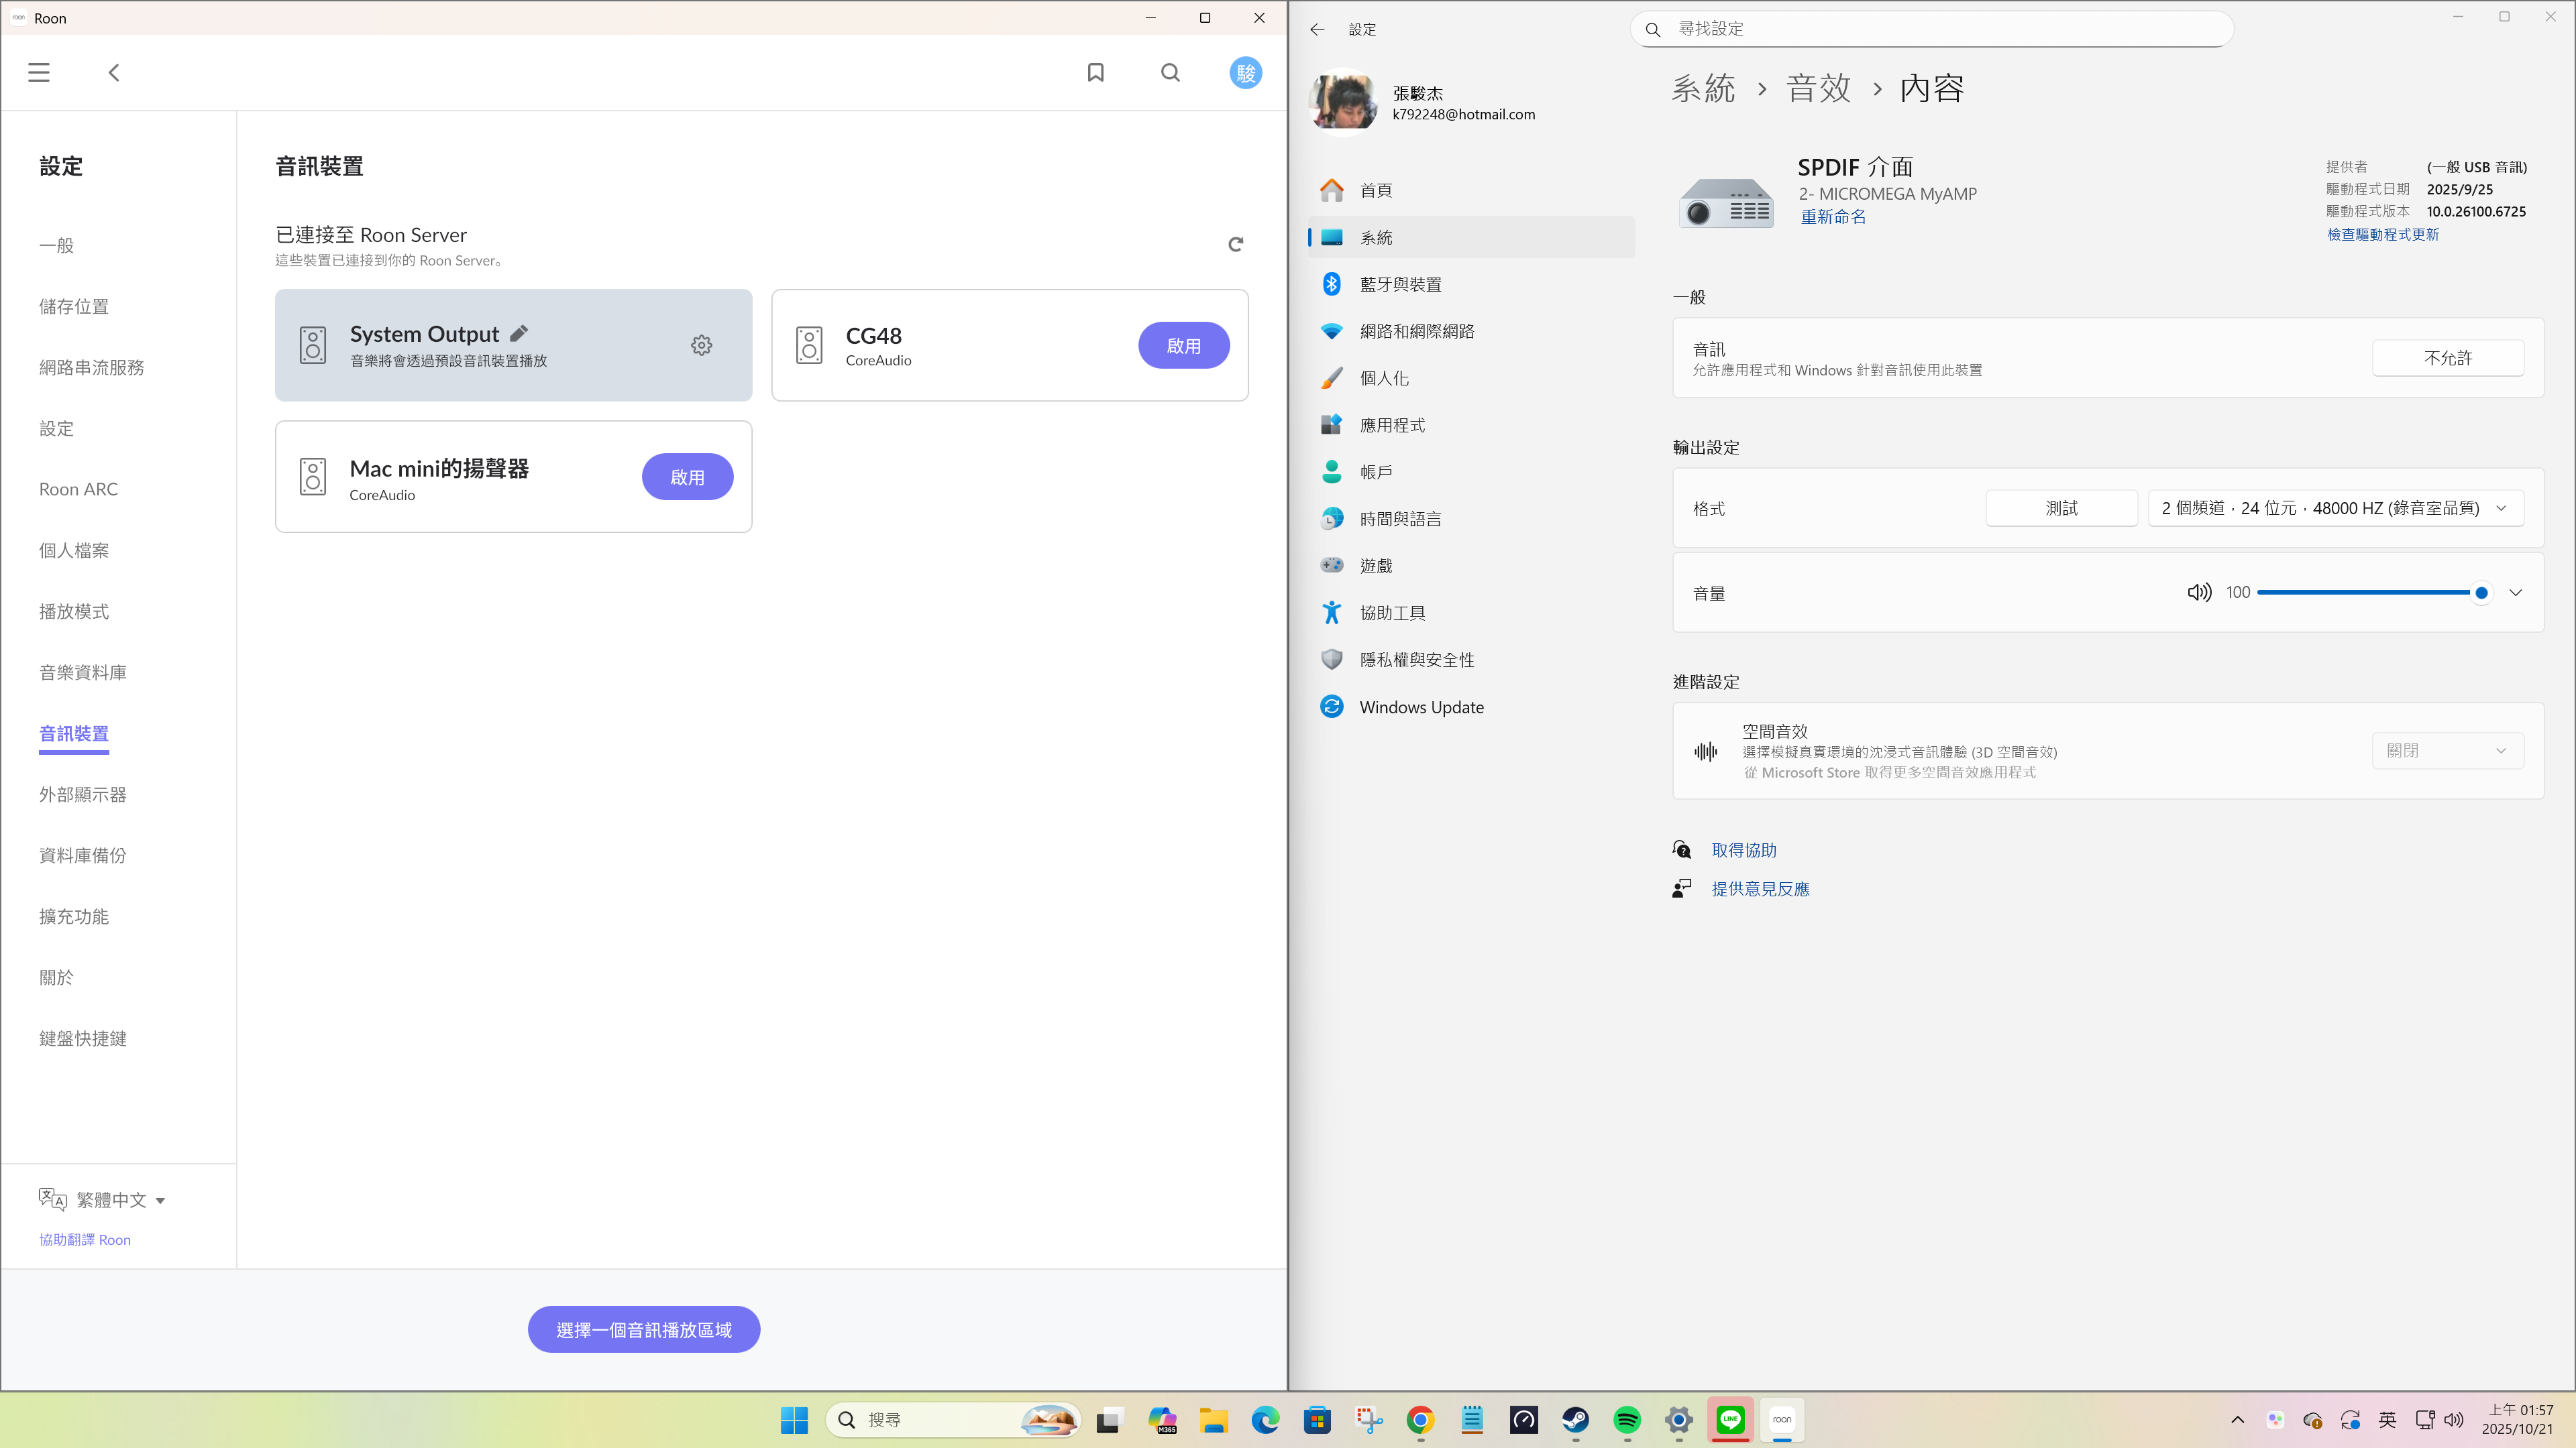Click 選擇一個音訊播放區域 button
The image size is (2576, 1448).
click(x=644, y=1329)
